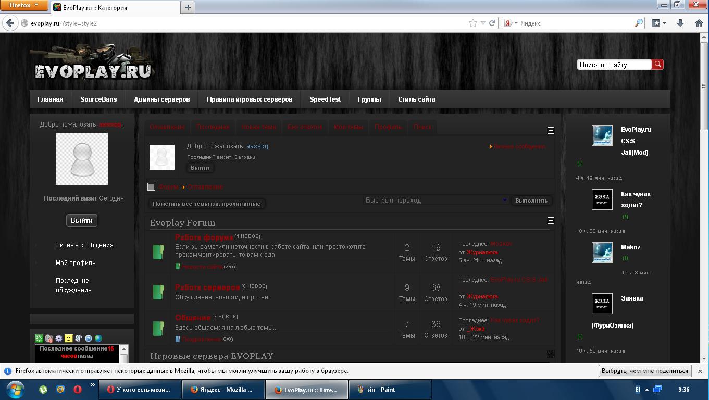Click the user avatar in left sidebar

tap(82, 159)
